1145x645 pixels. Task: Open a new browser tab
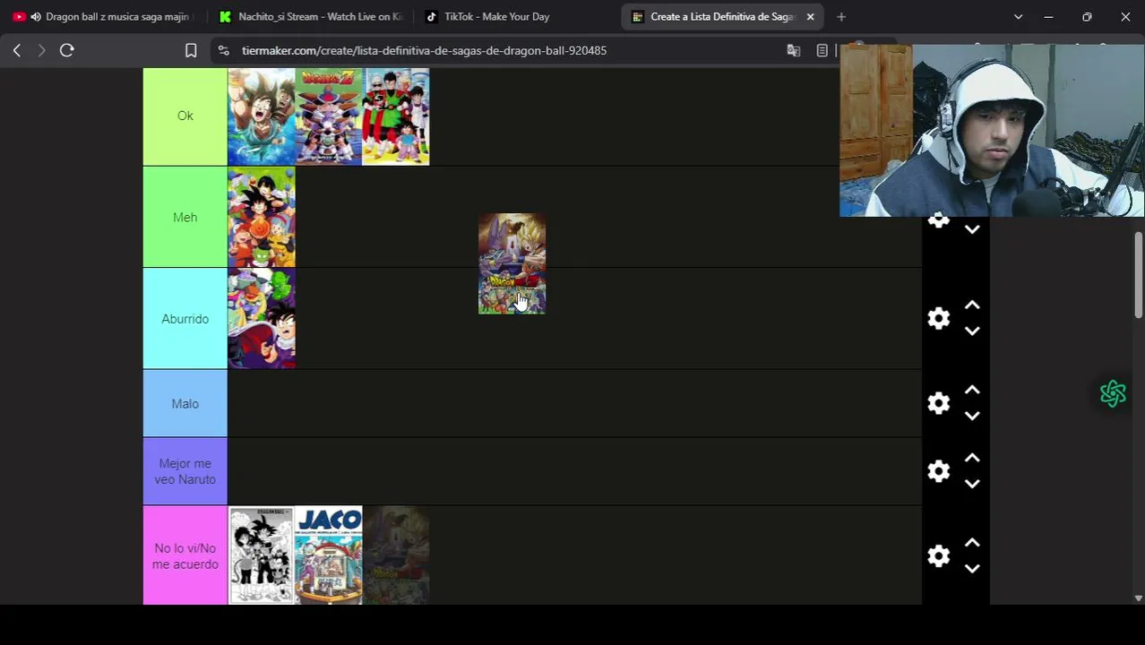[841, 17]
